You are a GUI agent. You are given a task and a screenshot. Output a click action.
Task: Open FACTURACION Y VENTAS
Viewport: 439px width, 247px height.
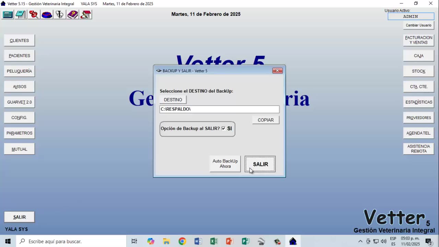419,40
